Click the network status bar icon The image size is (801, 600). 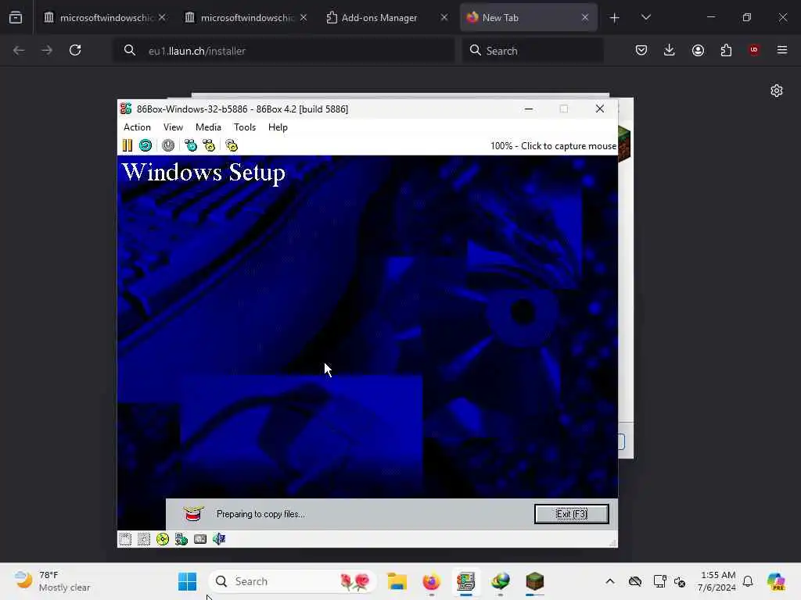(200, 539)
